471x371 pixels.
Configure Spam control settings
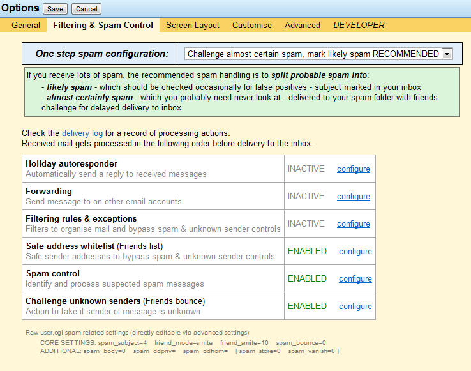(355, 279)
